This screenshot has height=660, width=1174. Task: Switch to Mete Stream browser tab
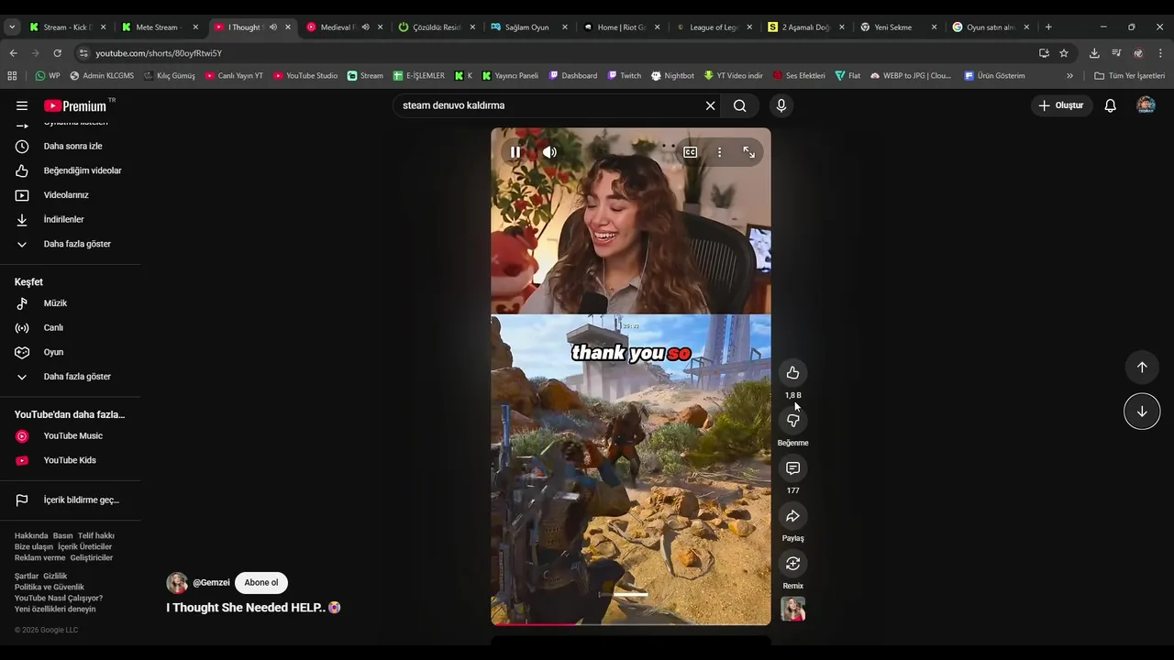coord(161,27)
